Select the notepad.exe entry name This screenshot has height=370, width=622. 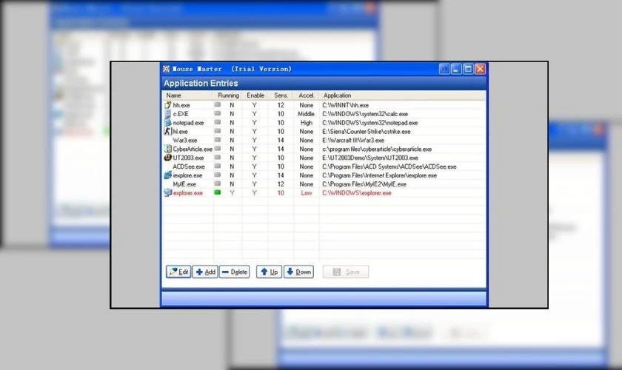click(x=188, y=123)
